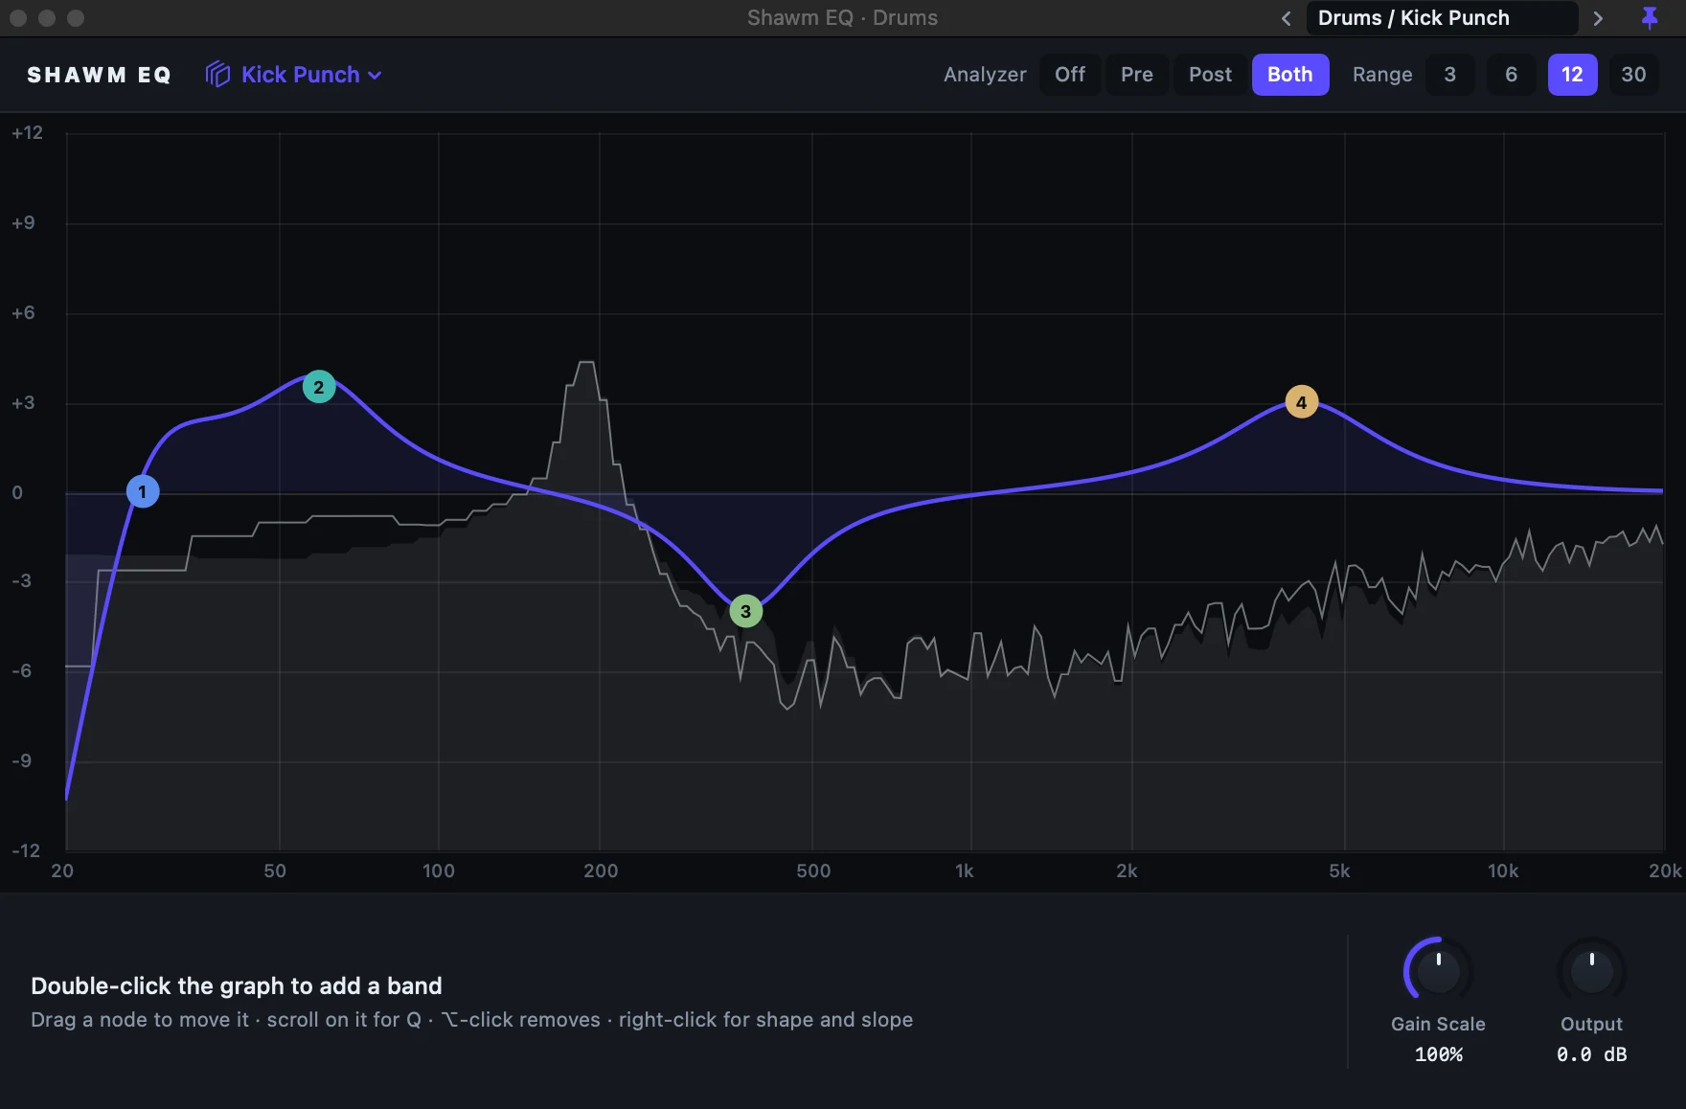Screen dimensions: 1686x1109
Task: Click the 10k frequency label
Action: [1503, 871]
